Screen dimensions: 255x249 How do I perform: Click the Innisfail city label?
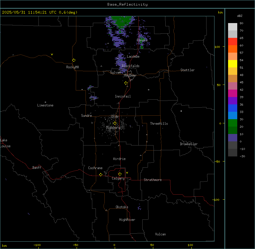pos(123,96)
